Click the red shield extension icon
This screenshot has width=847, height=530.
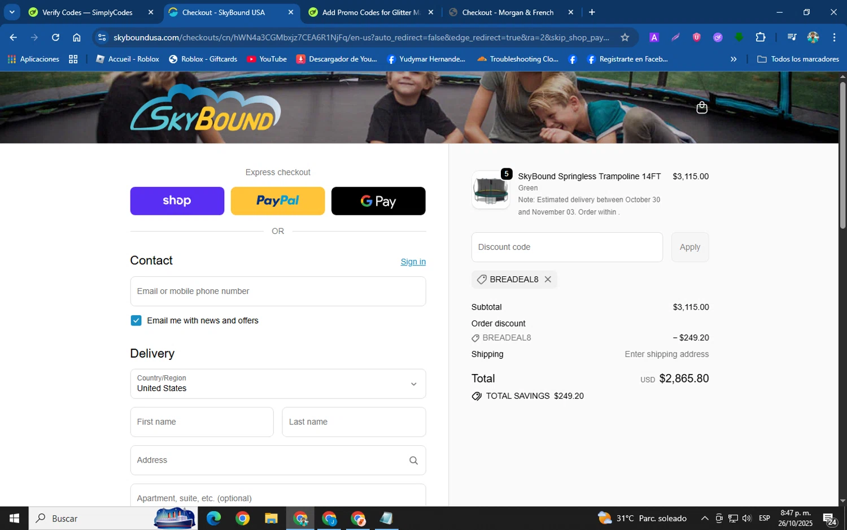(x=697, y=37)
